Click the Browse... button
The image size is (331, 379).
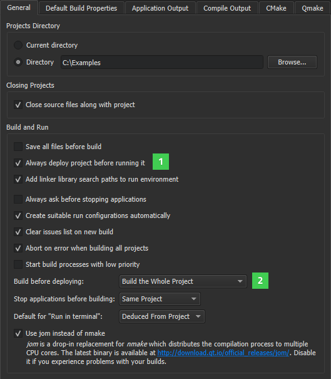292,62
